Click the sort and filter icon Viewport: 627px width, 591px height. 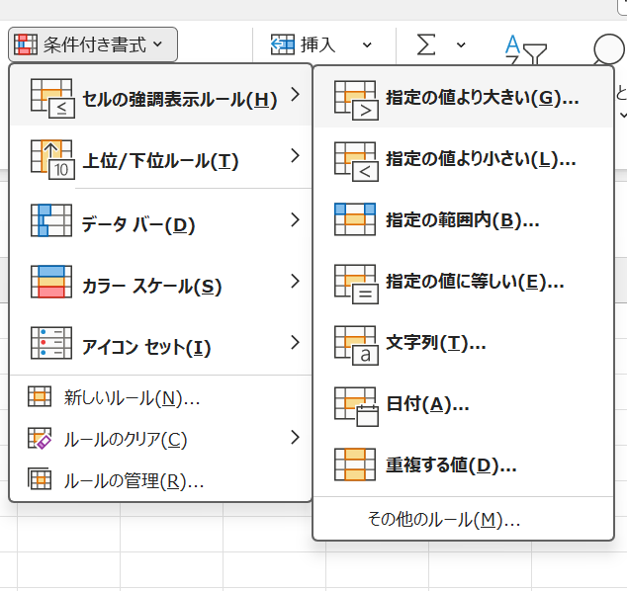520,46
